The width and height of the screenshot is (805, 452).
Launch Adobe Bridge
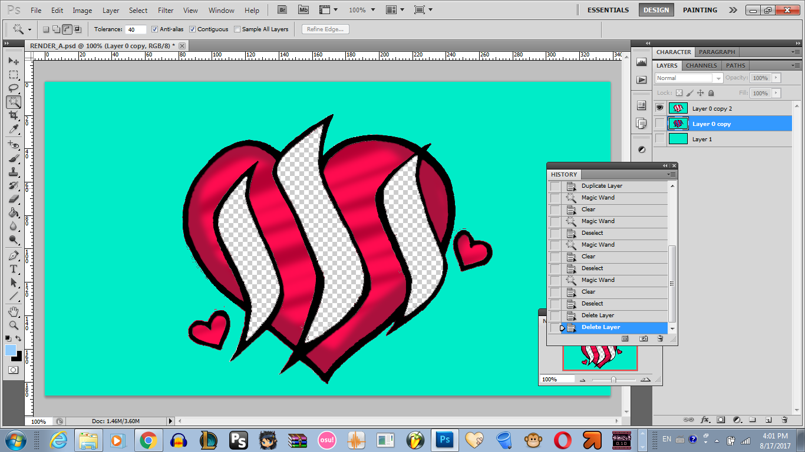[282, 10]
